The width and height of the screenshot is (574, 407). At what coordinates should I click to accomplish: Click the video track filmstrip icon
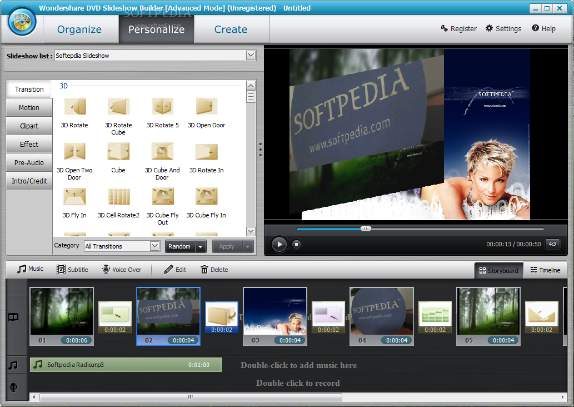point(13,317)
